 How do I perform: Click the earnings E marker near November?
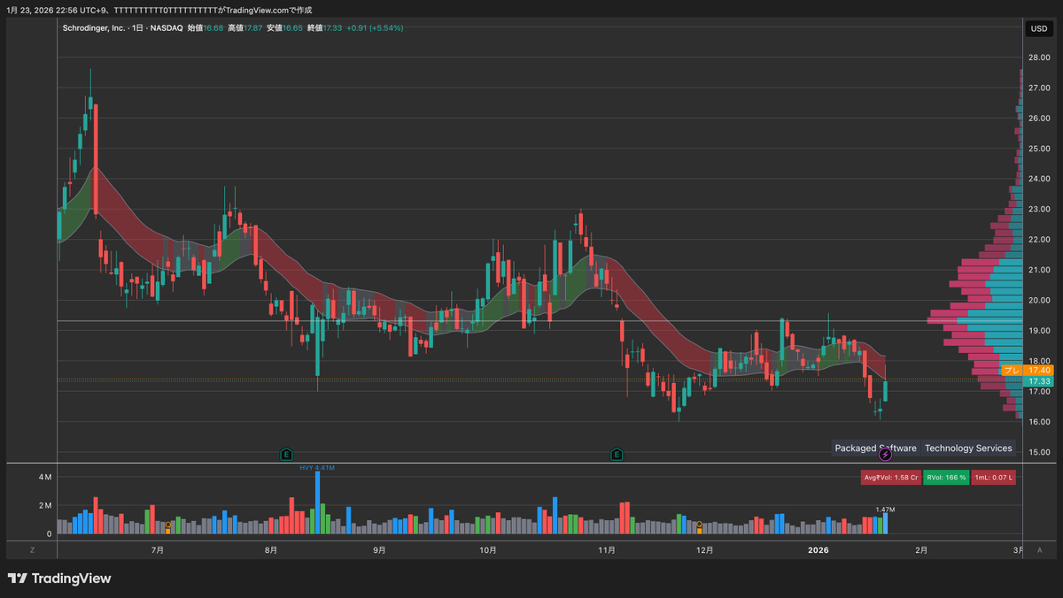[x=617, y=454]
